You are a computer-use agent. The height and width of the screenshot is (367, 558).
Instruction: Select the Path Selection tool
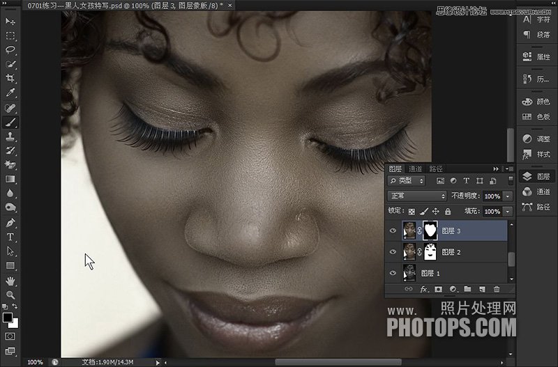click(x=10, y=251)
